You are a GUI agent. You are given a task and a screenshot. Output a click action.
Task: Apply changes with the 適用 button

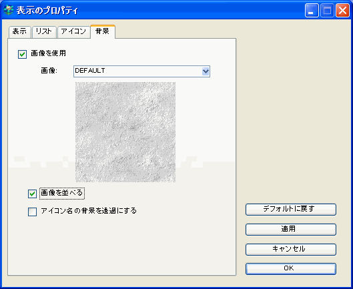coord(291,230)
